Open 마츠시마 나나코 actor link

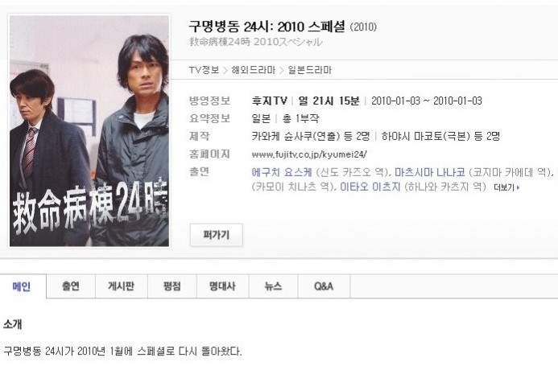[x=430, y=172]
